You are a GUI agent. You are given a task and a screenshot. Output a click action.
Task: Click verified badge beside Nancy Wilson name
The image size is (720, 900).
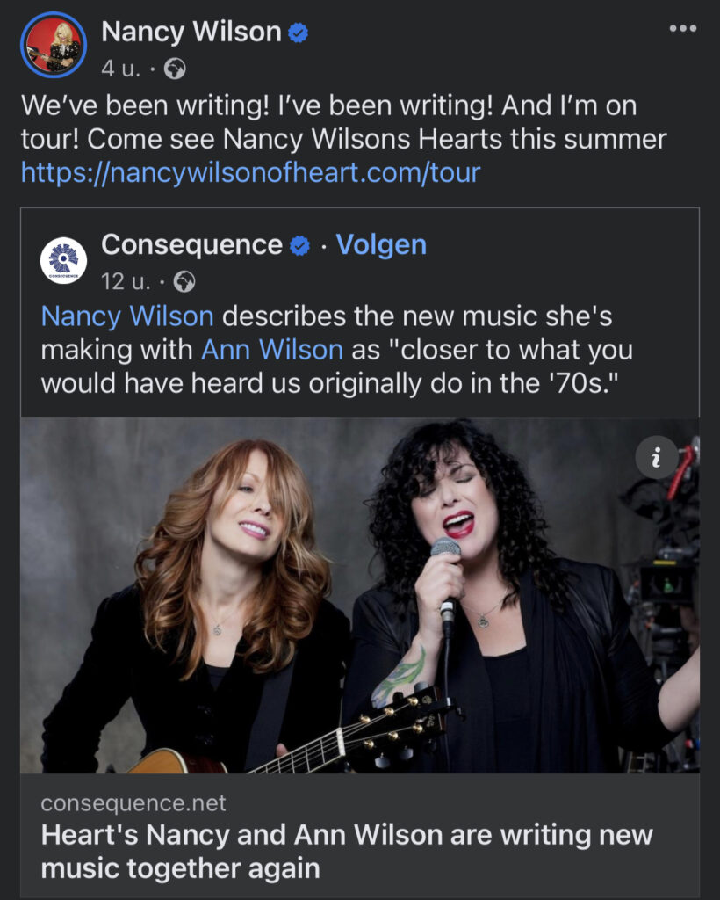click(299, 33)
